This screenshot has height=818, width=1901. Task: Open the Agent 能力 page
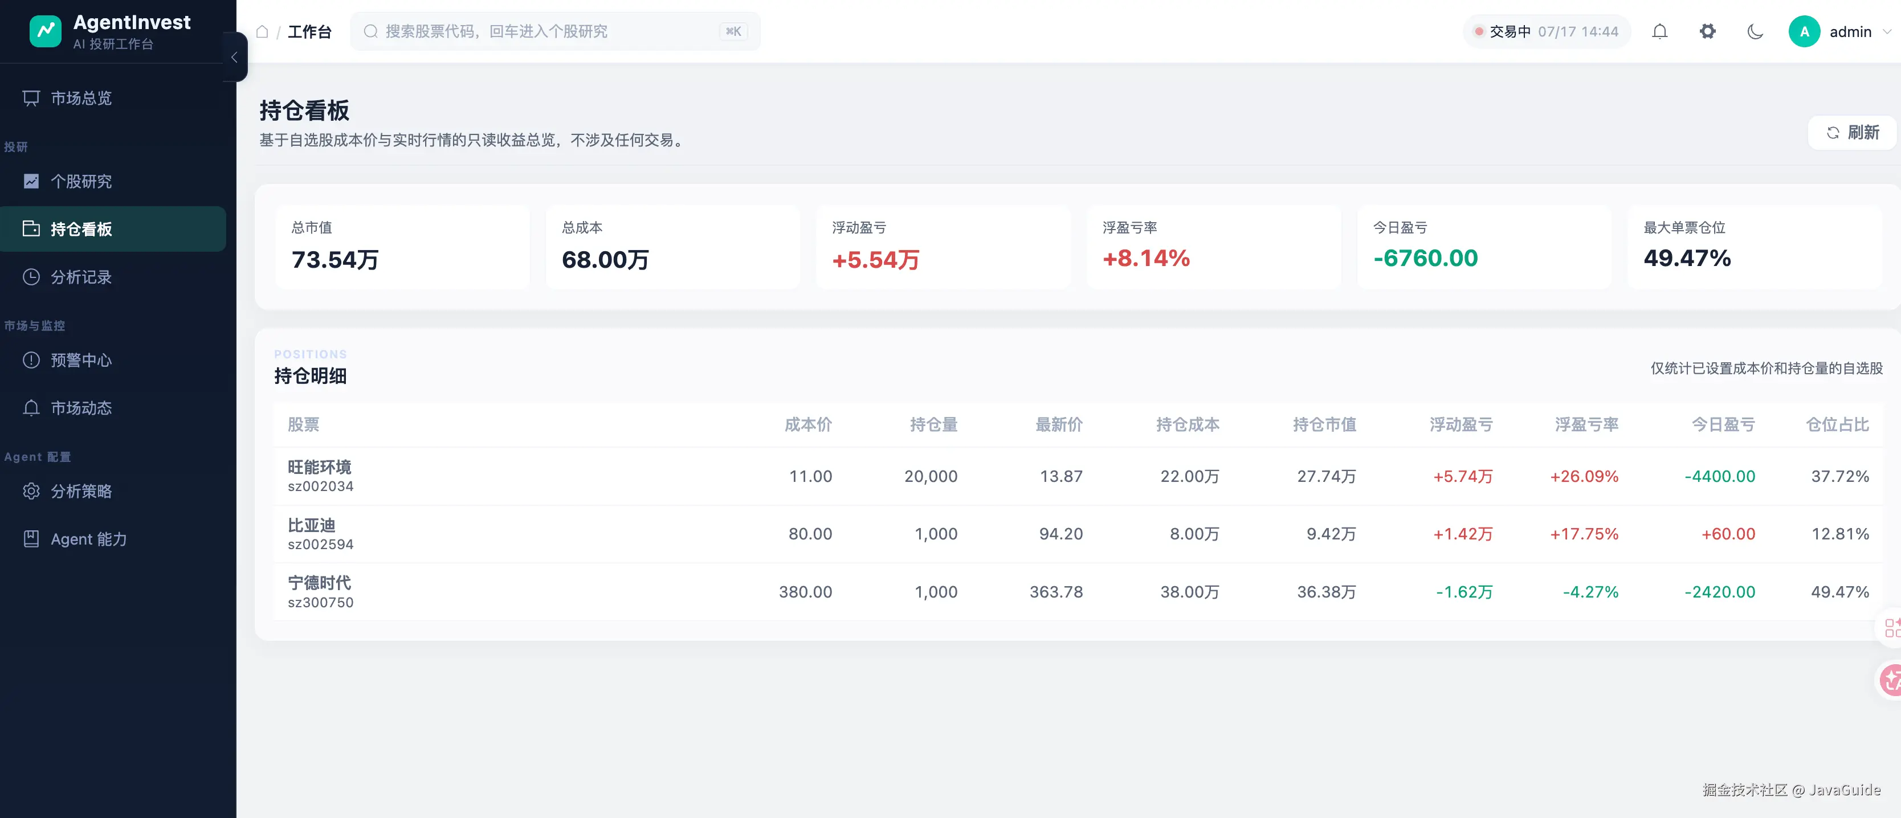coord(113,539)
